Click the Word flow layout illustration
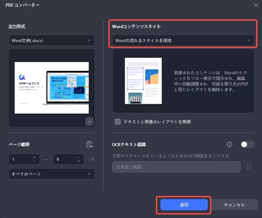 coord(143,81)
